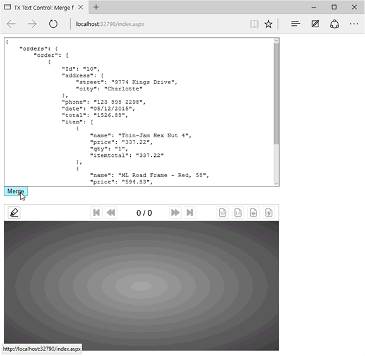Open a new browser tab

pos(96,7)
